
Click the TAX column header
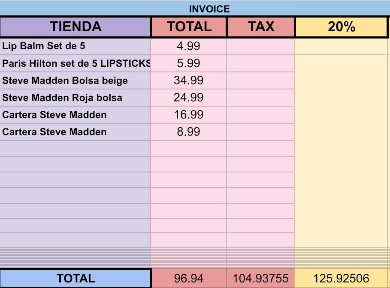pyautogui.click(x=261, y=27)
